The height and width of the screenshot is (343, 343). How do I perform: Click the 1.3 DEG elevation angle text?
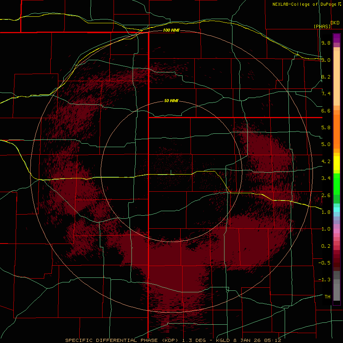pos(194,340)
